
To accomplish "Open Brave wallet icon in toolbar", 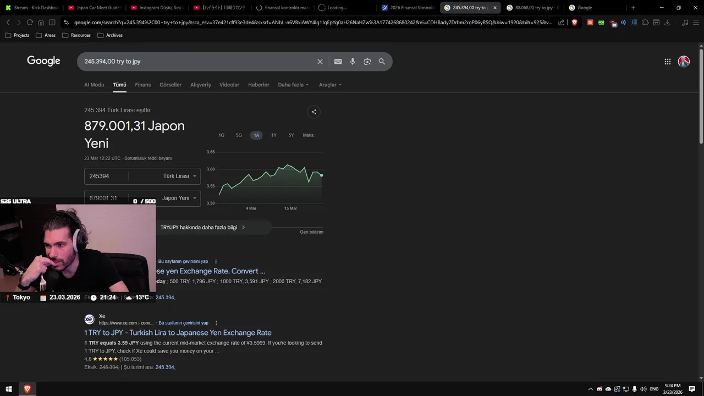I will [656, 23].
